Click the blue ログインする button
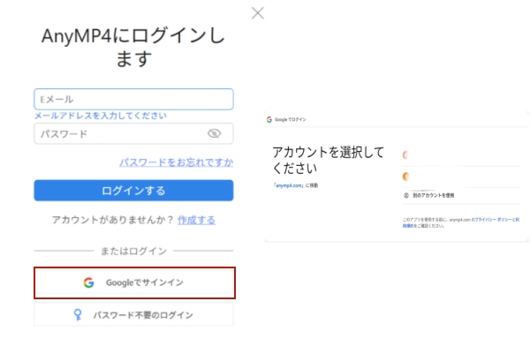530x354 pixels. tap(133, 190)
